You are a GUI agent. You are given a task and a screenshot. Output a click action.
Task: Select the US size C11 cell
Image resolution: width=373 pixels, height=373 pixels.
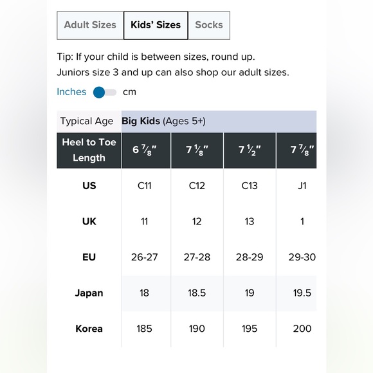pos(145,186)
